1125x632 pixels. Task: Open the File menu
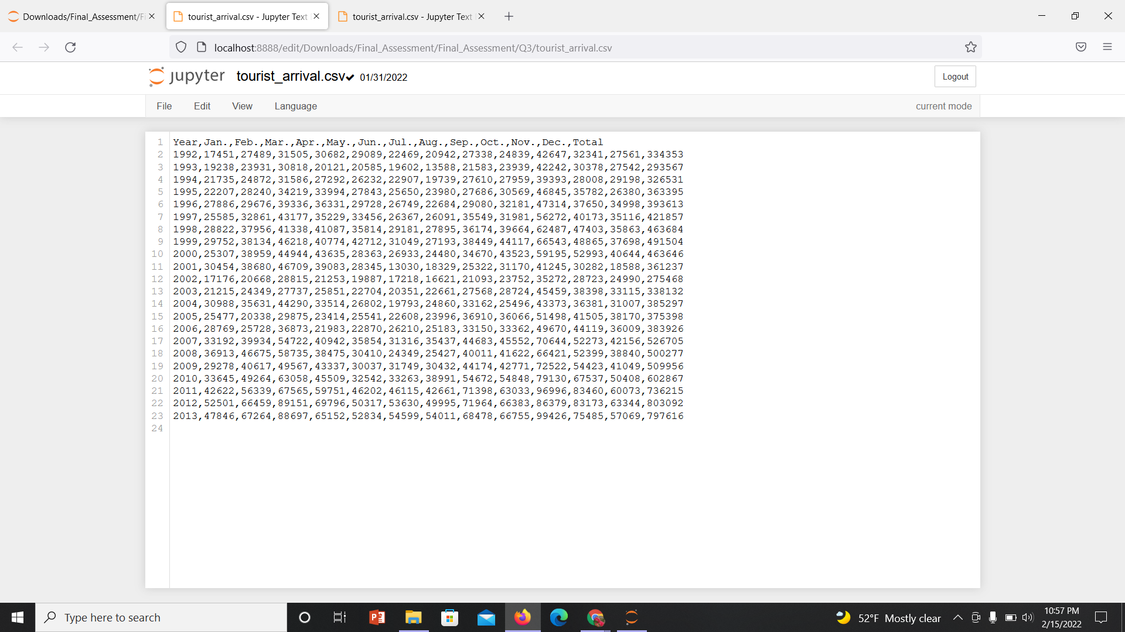tap(164, 106)
